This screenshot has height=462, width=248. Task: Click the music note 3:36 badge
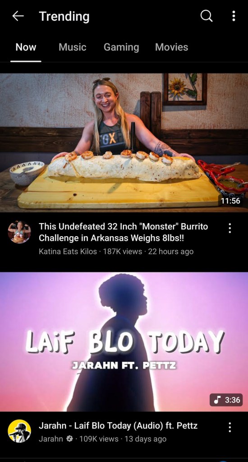point(226,400)
